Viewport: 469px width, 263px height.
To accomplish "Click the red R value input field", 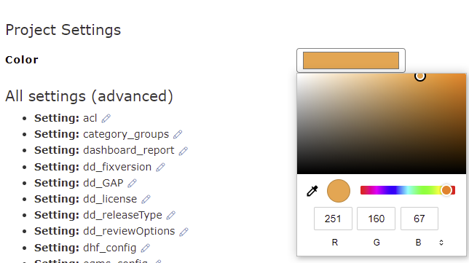I will [x=333, y=219].
